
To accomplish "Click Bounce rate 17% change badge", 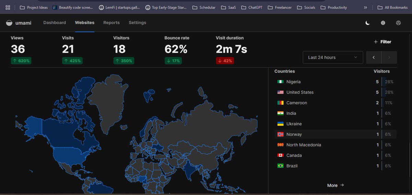I will point(173,61).
